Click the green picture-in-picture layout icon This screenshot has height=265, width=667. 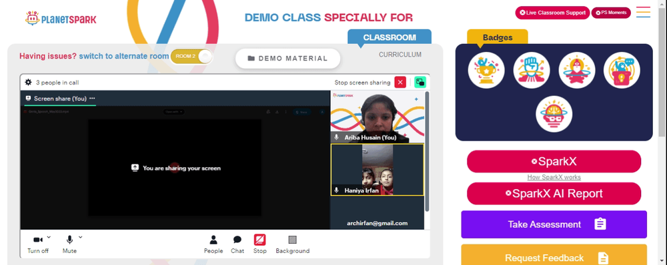(420, 82)
